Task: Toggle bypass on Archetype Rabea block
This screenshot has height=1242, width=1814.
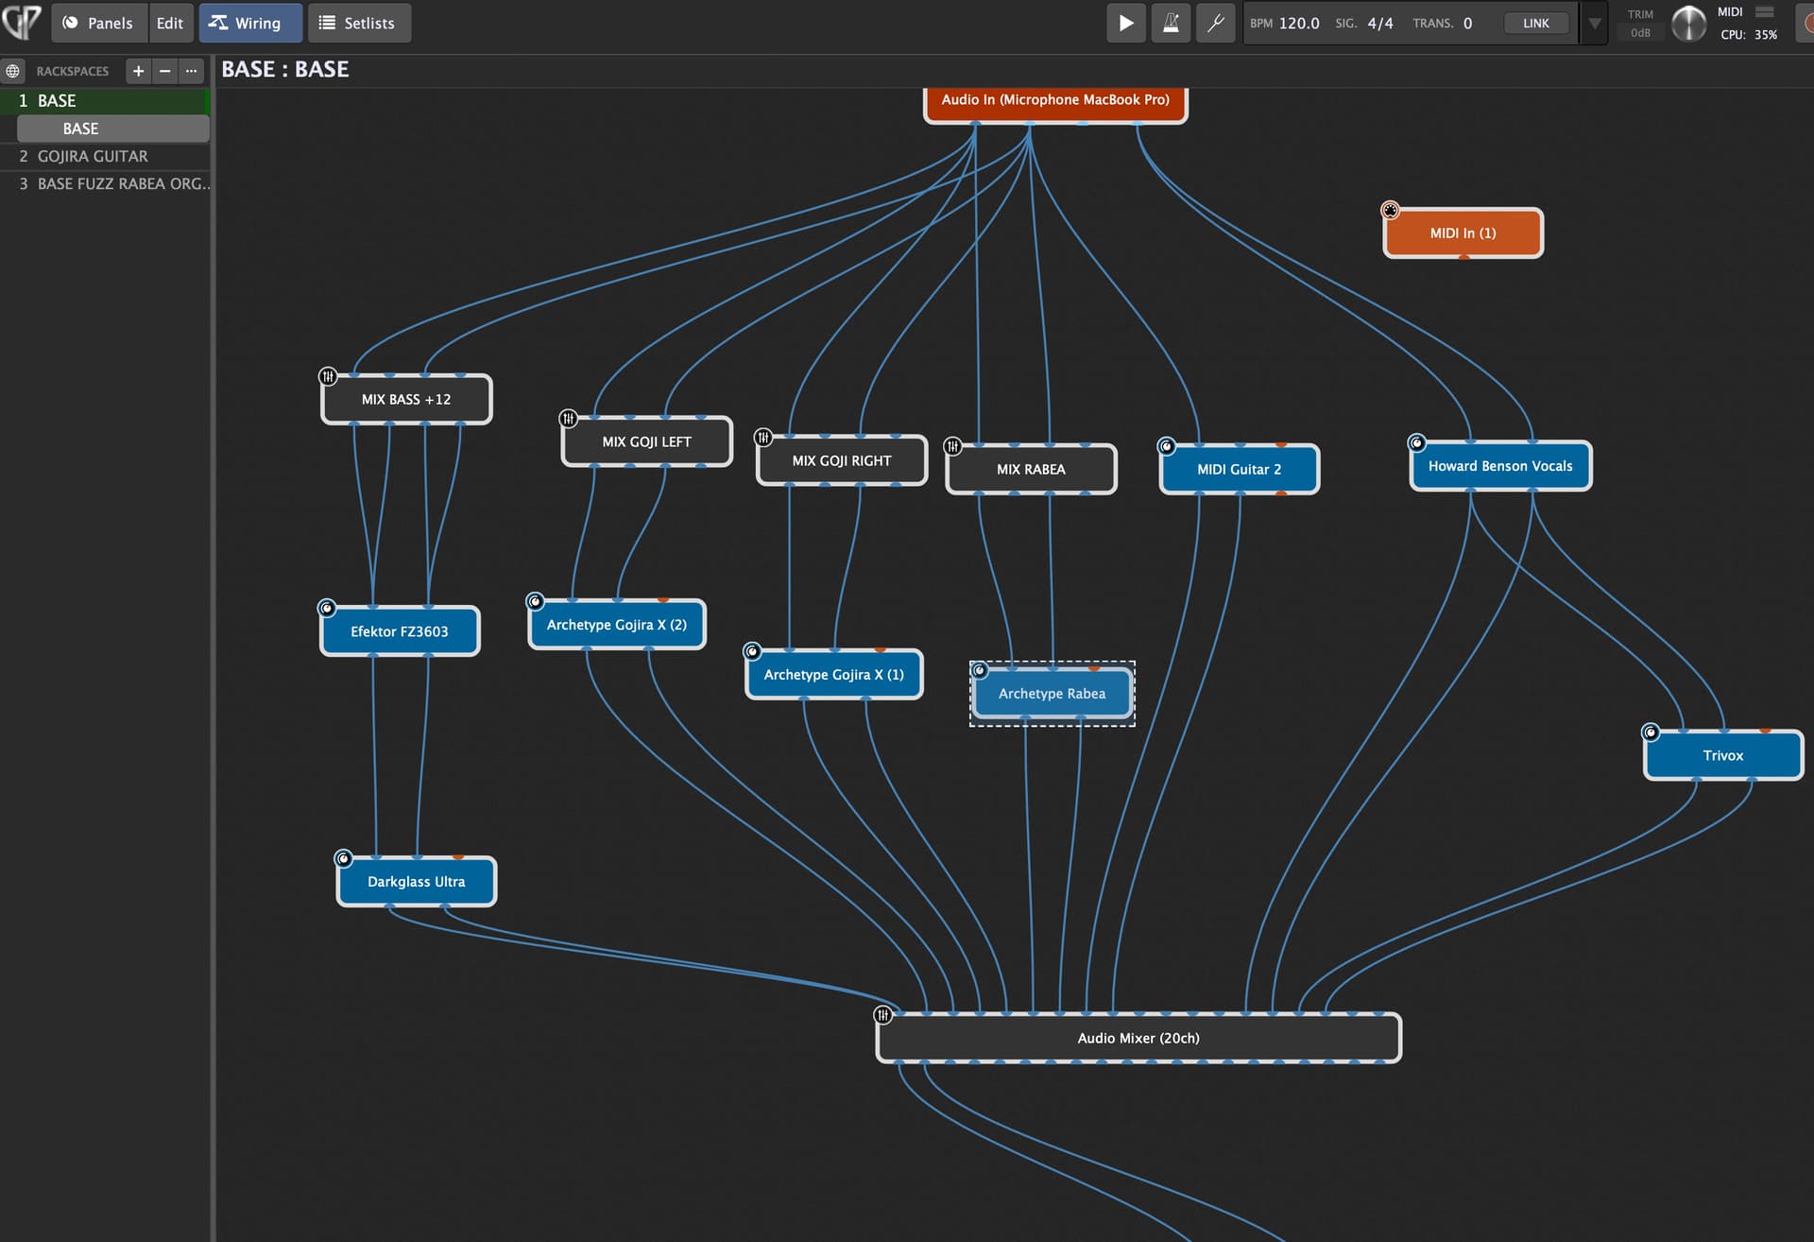Action: (x=980, y=670)
